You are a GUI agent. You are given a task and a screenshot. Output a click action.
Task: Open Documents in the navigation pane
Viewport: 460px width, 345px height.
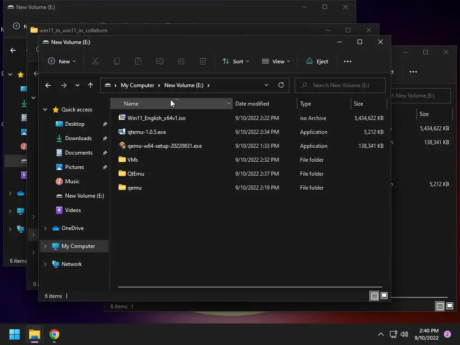[x=79, y=153]
